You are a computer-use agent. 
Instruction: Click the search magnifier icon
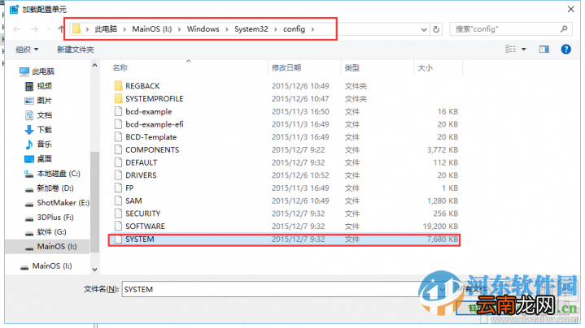tap(564, 28)
